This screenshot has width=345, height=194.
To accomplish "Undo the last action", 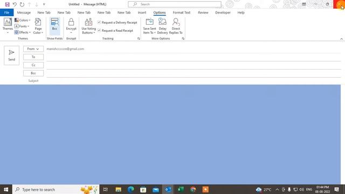I will (x=15, y=4).
